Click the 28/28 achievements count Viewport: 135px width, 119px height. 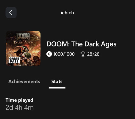pos(93,54)
